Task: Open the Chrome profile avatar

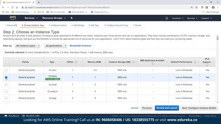Action: click(213, 8)
